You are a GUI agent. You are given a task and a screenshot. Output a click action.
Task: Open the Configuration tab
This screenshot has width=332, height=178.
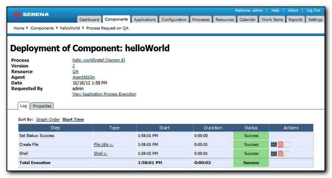tap(174, 19)
